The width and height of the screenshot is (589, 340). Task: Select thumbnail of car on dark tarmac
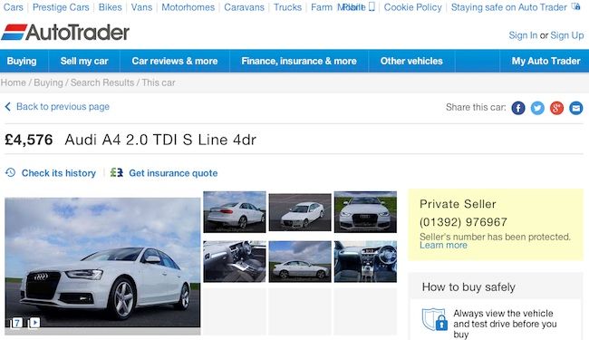pyautogui.click(x=300, y=212)
